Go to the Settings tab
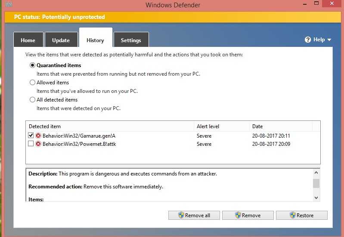The image size is (344, 237). tap(131, 40)
